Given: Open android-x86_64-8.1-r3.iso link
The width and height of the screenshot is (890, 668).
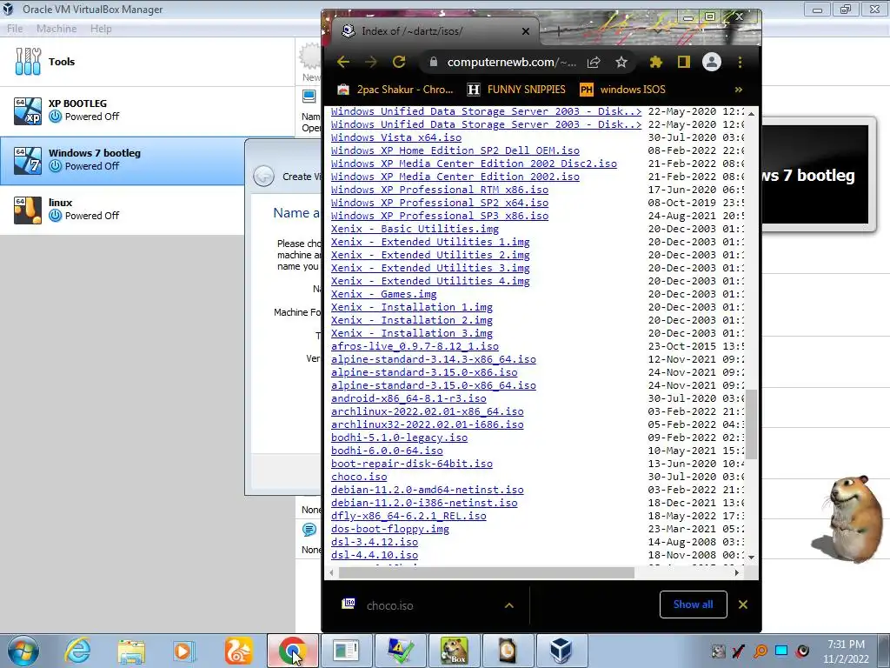Looking at the screenshot, I should (408, 398).
